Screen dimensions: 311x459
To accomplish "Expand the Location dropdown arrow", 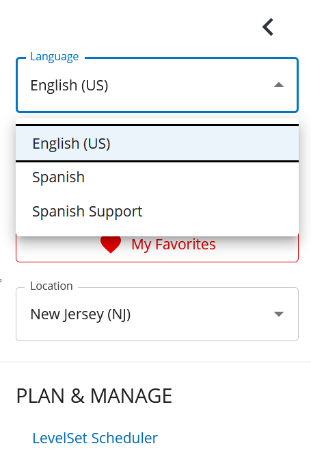I will click(279, 314).
